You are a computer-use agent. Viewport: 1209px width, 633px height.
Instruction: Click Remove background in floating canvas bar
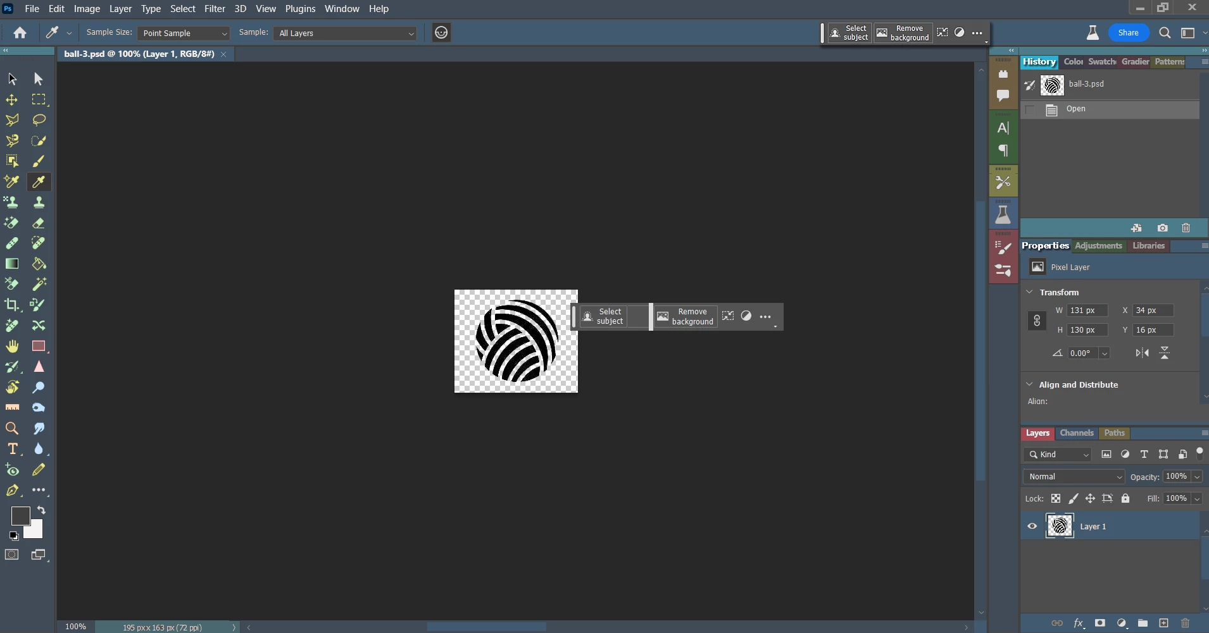click(x=685, y=317)
